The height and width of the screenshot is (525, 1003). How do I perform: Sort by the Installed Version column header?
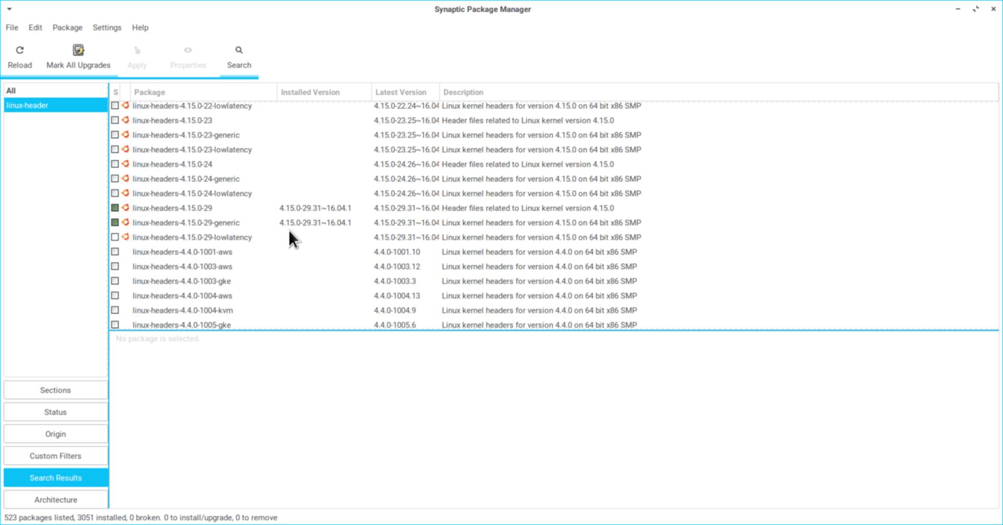click(324, 92)
